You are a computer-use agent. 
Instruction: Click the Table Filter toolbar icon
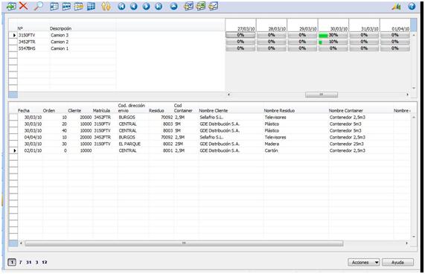point(66,6)
